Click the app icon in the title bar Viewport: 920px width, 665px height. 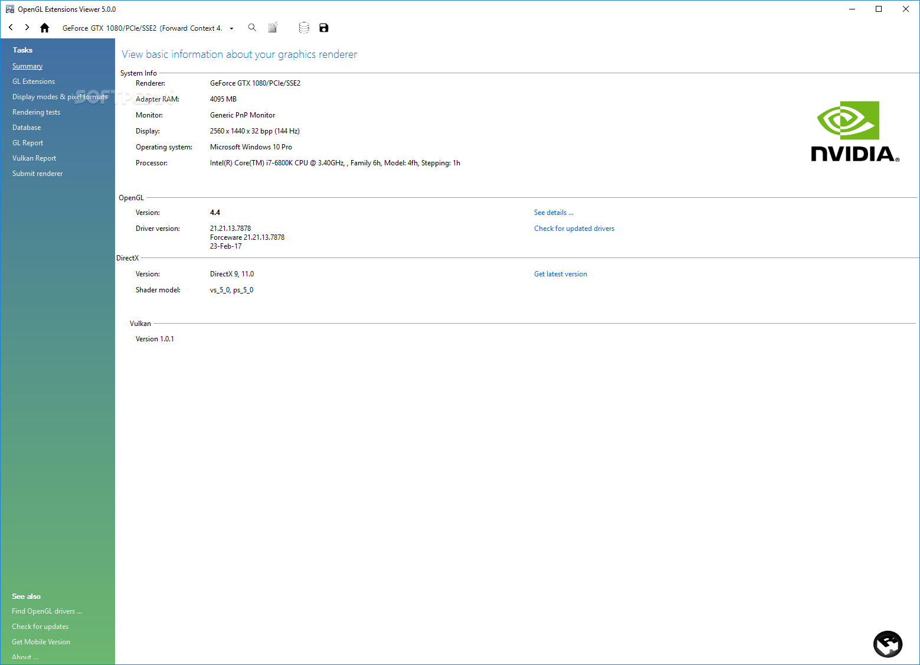click(x=10, y=9)
